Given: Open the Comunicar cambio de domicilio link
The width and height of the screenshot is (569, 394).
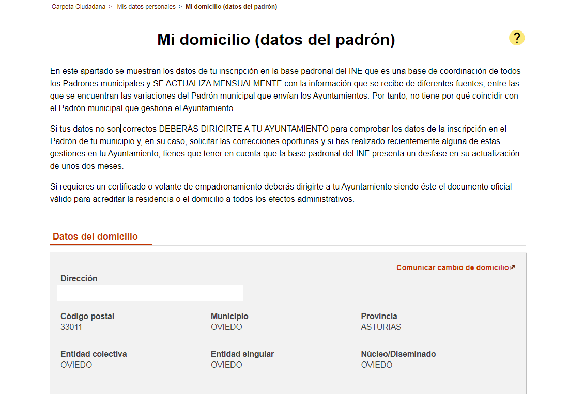Looking at the screenshot, I should [452, 267].
